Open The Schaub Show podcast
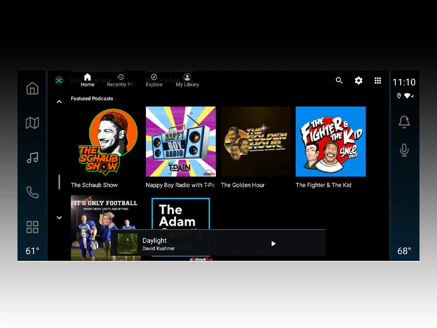The height and width of the screenshot is (328, 437). point(106,142)
